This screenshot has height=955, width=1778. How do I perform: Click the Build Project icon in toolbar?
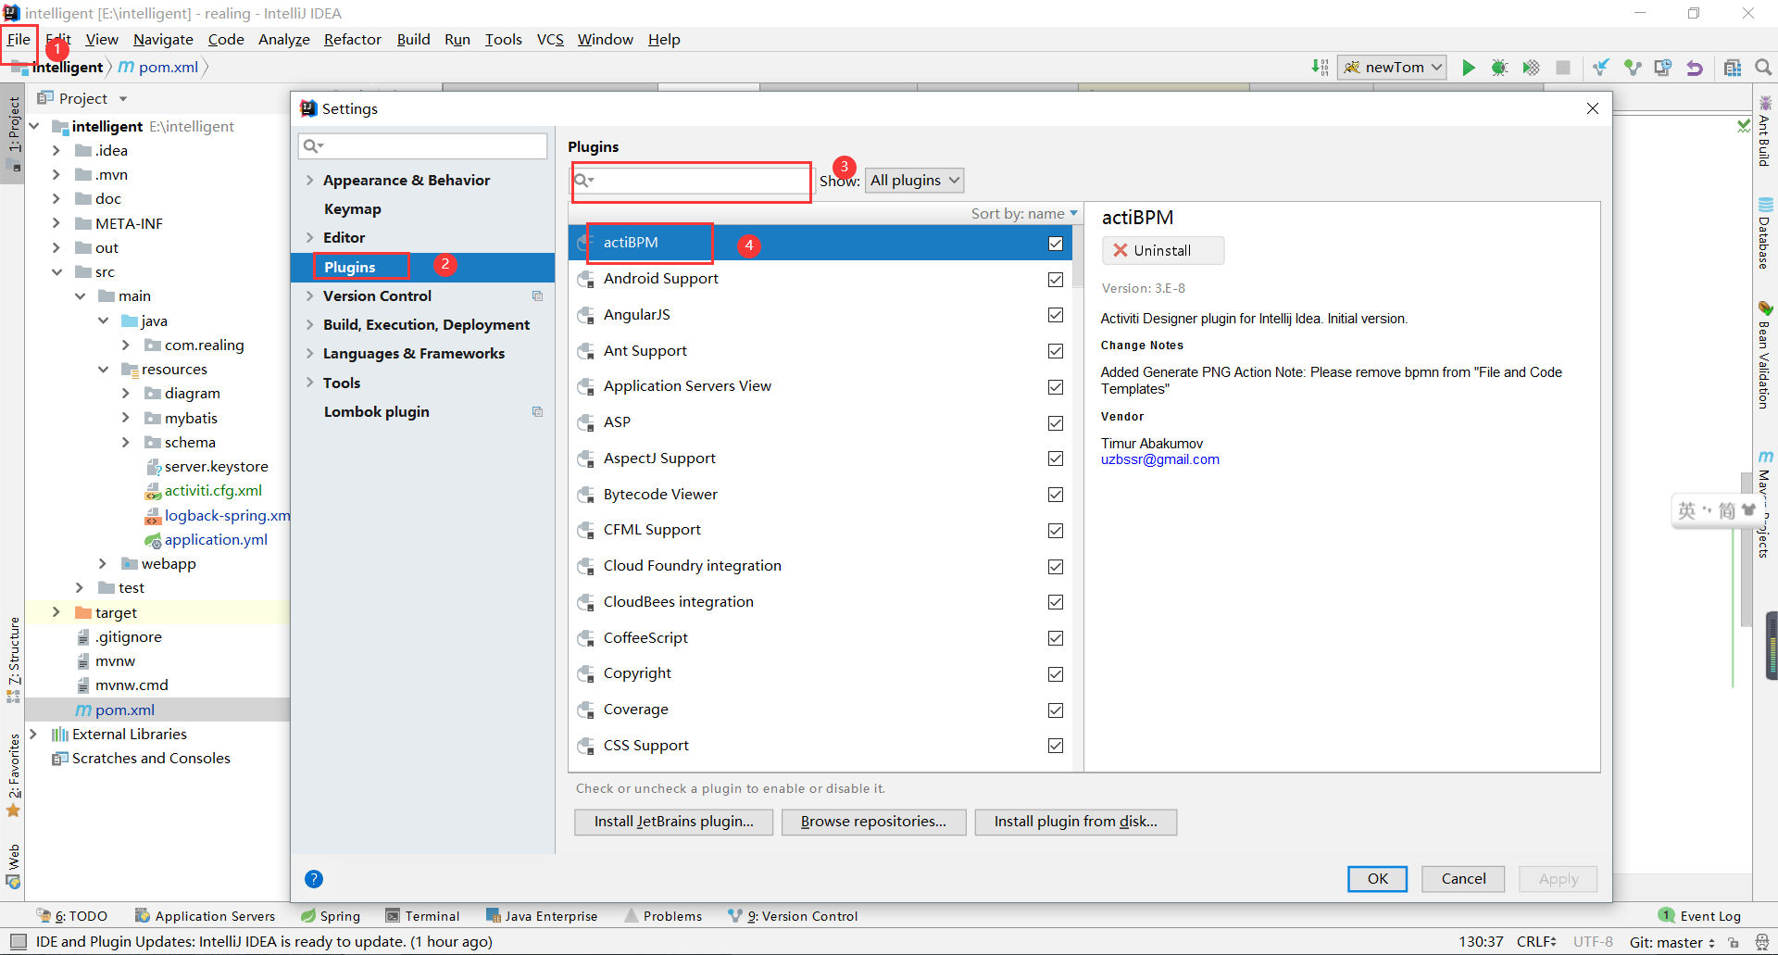coord(1320,67)
